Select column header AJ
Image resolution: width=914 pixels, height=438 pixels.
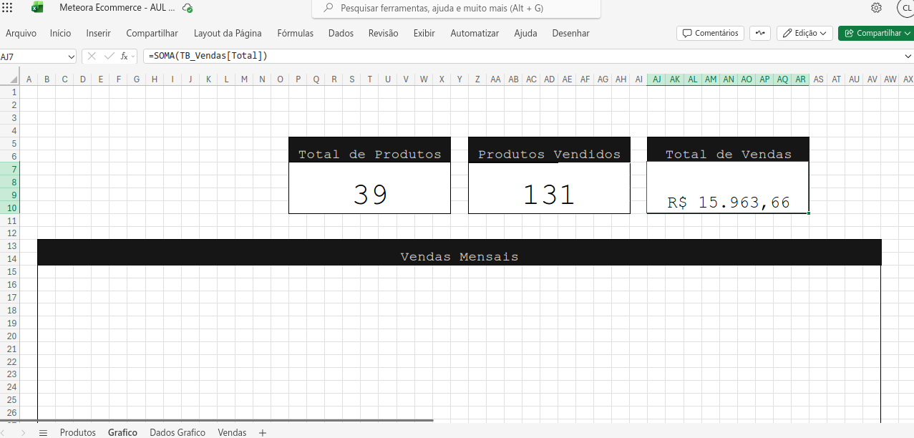(656, 79)
